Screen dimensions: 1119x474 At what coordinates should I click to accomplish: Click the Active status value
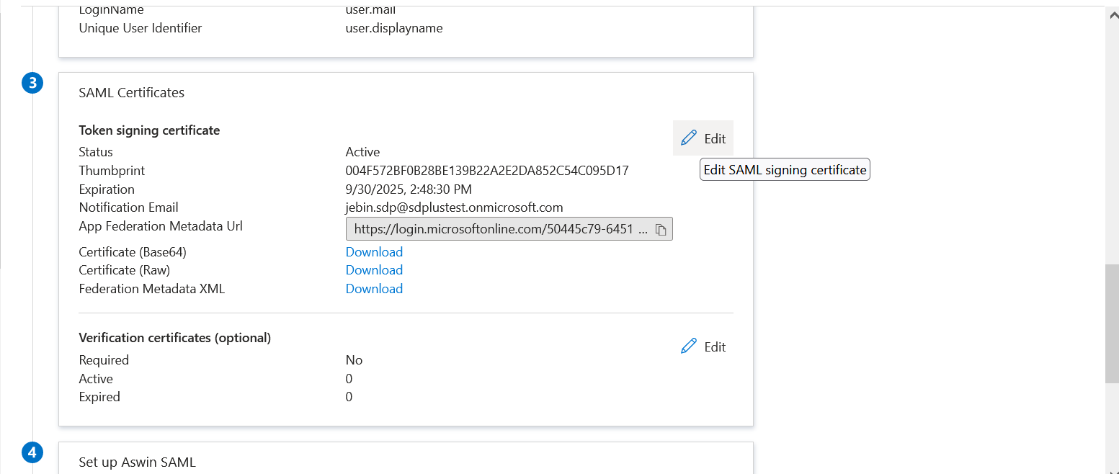[x=362, y=152]
